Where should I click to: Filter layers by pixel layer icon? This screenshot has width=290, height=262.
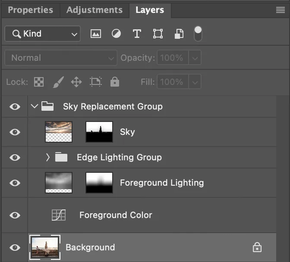click(96, 34)
